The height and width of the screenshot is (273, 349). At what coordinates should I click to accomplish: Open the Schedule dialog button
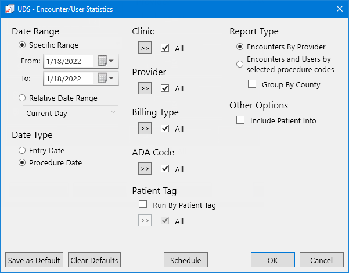pos(186,260)
